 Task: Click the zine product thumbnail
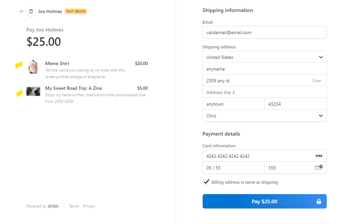click(x=33, y=91)
